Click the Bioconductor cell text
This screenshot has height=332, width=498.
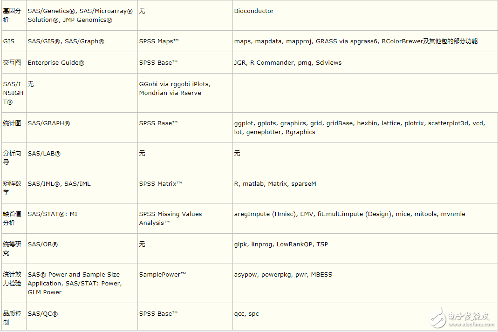[x=254, y=11]
